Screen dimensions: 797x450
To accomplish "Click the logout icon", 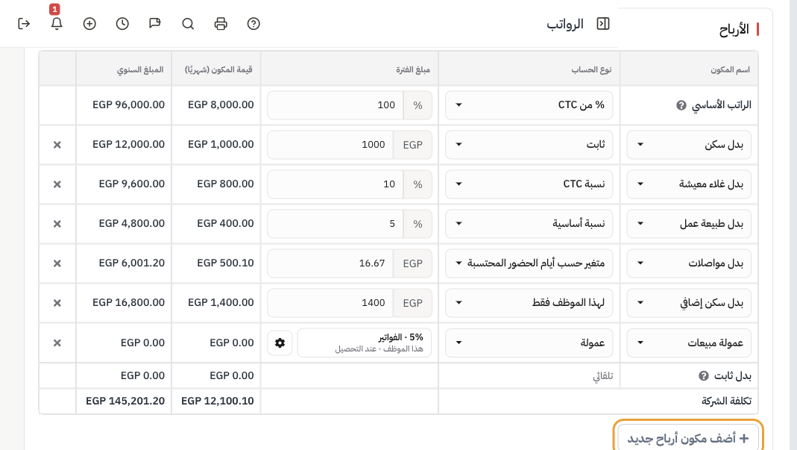I will pyautogui.click(x=24, y=24).
